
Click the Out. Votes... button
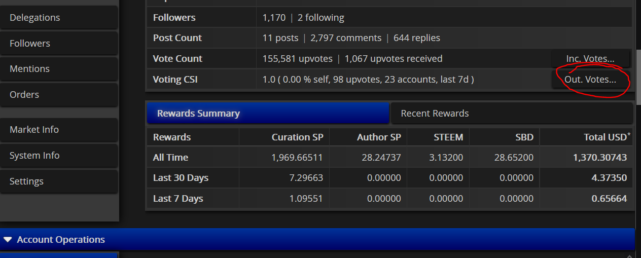(590, 80)
